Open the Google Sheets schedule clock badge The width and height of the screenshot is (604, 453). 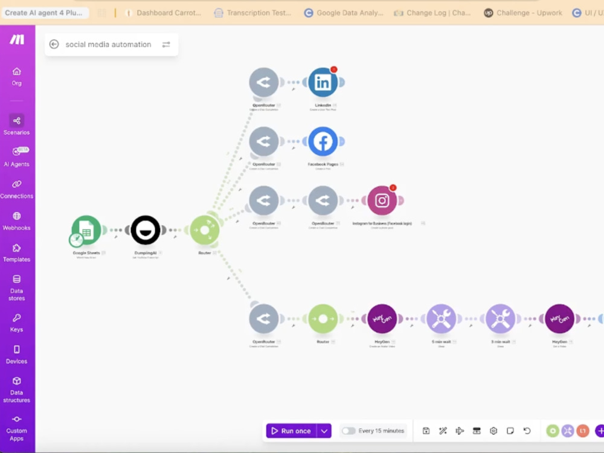(76, 240)
